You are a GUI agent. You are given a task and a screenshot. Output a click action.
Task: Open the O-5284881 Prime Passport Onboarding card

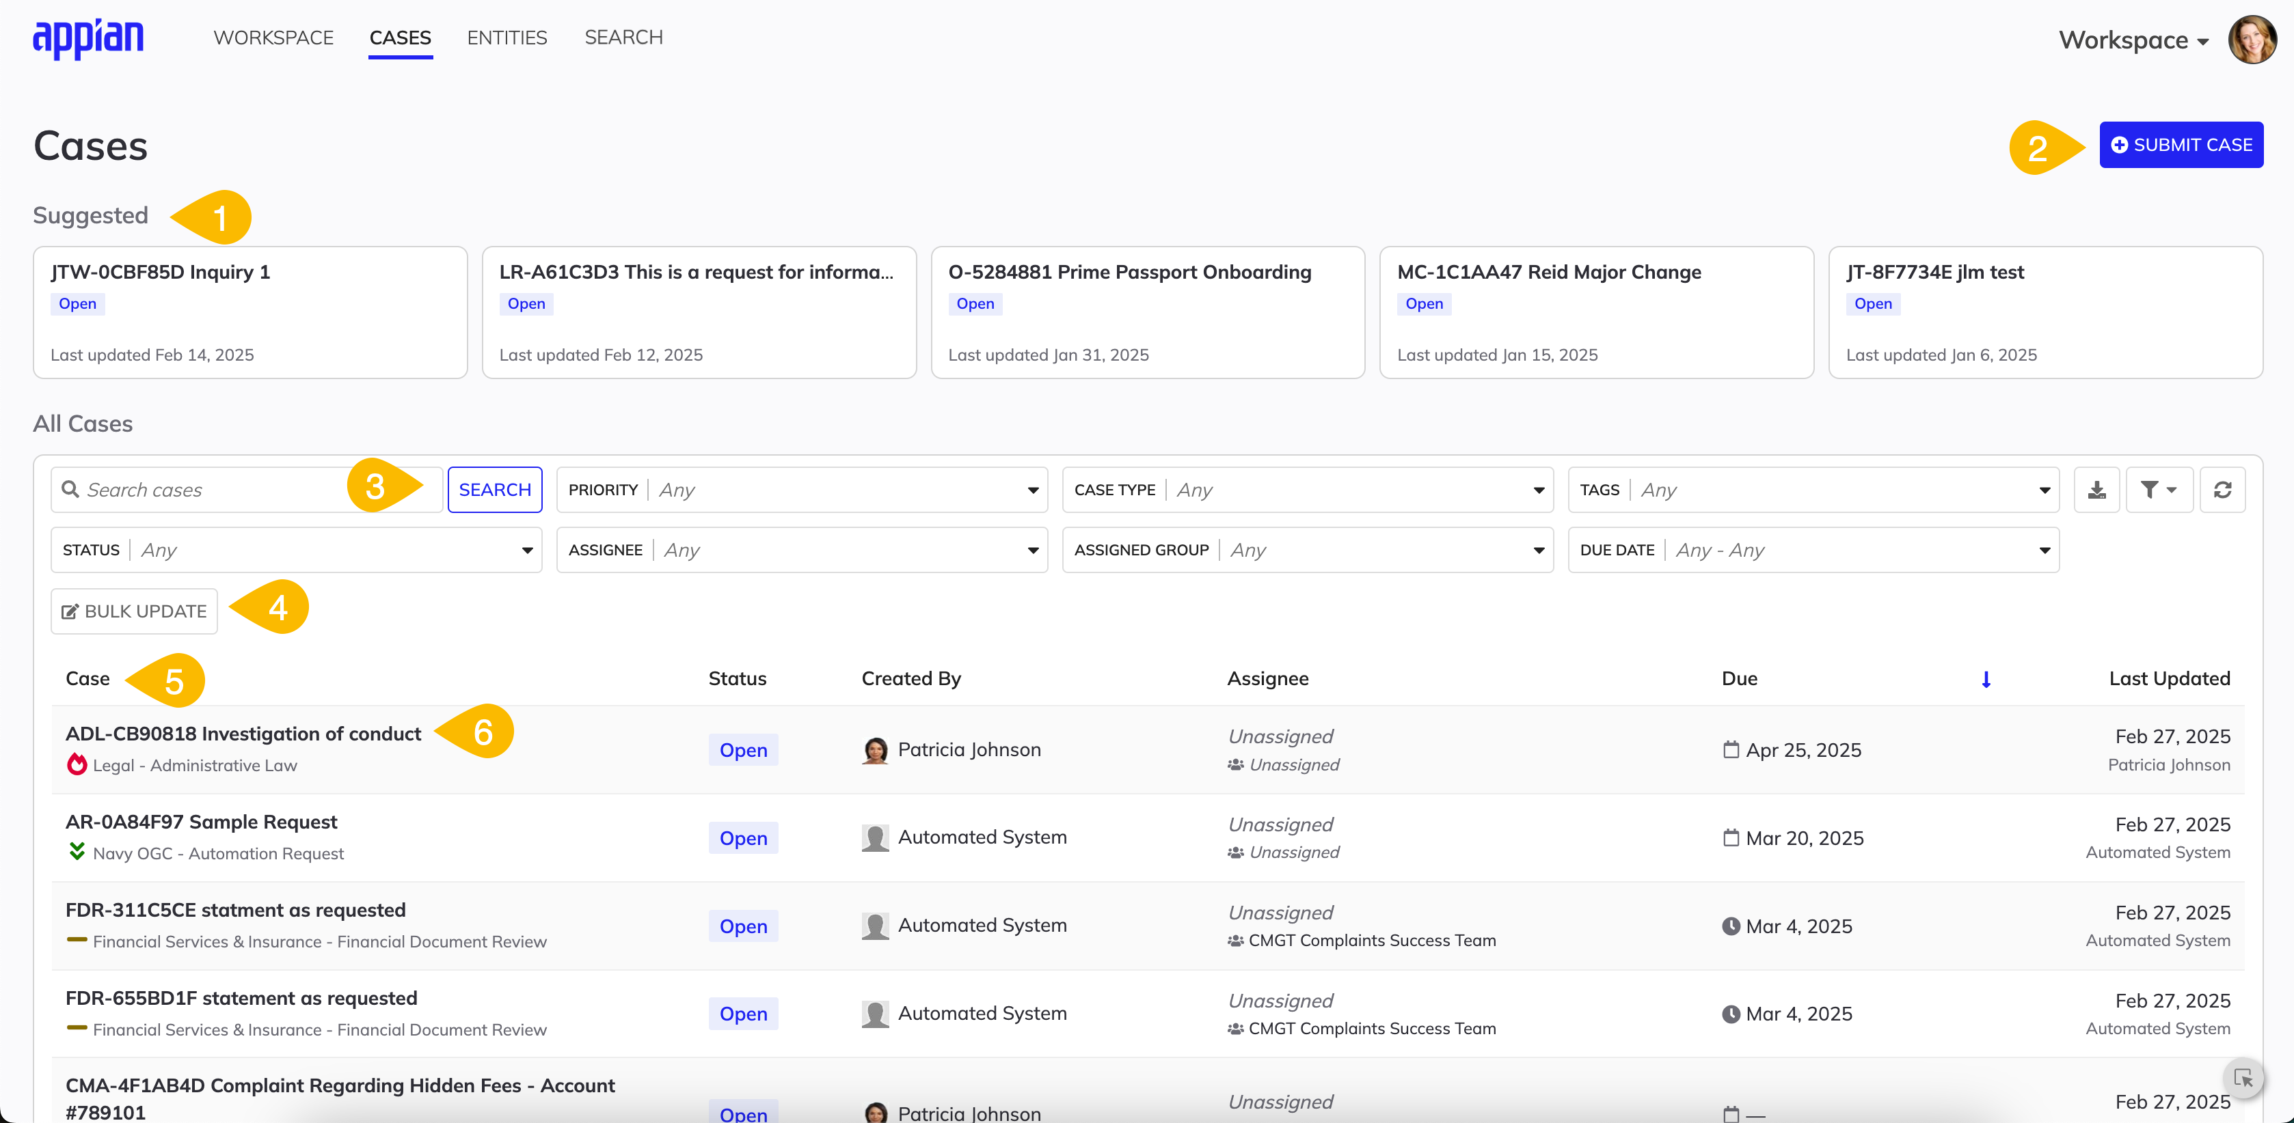[1148, 312]
